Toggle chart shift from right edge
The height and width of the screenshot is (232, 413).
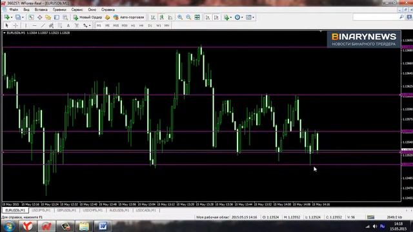click(x=216, y=17)
